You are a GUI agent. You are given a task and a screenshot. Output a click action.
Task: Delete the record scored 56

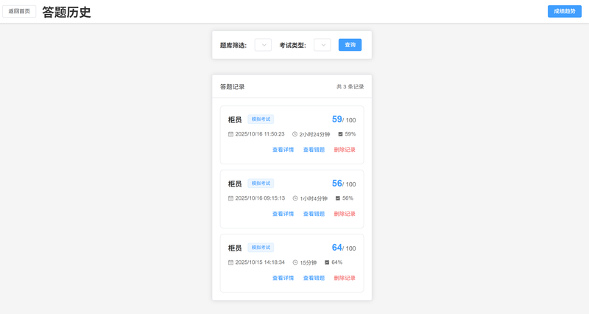tap(345, 214)
